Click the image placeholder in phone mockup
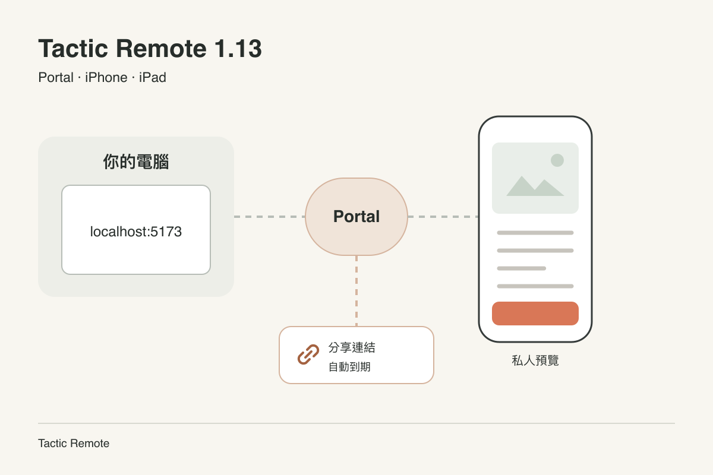This screenshot has width=713, height=475. 535,178
